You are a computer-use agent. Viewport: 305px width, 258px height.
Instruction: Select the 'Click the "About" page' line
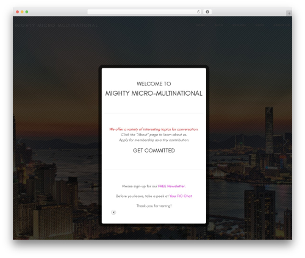[154, 135]
